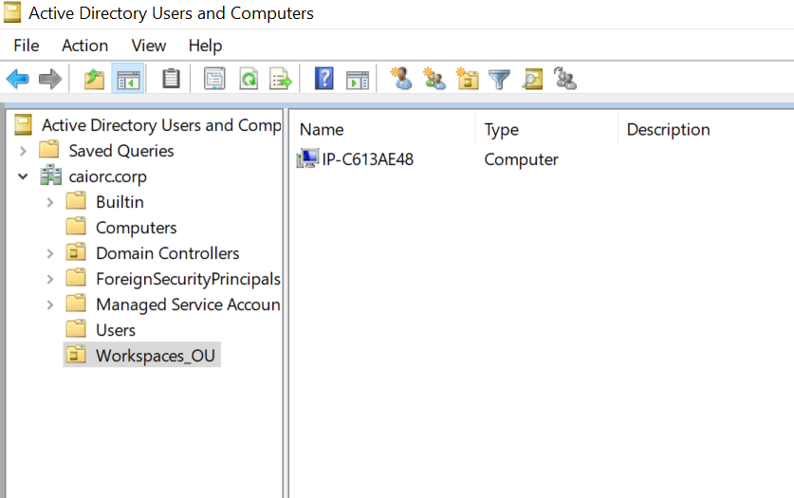This screenshot has height=498, width=794.
Task: Select the Domain Controllers OU
Action: click(168, 253)
